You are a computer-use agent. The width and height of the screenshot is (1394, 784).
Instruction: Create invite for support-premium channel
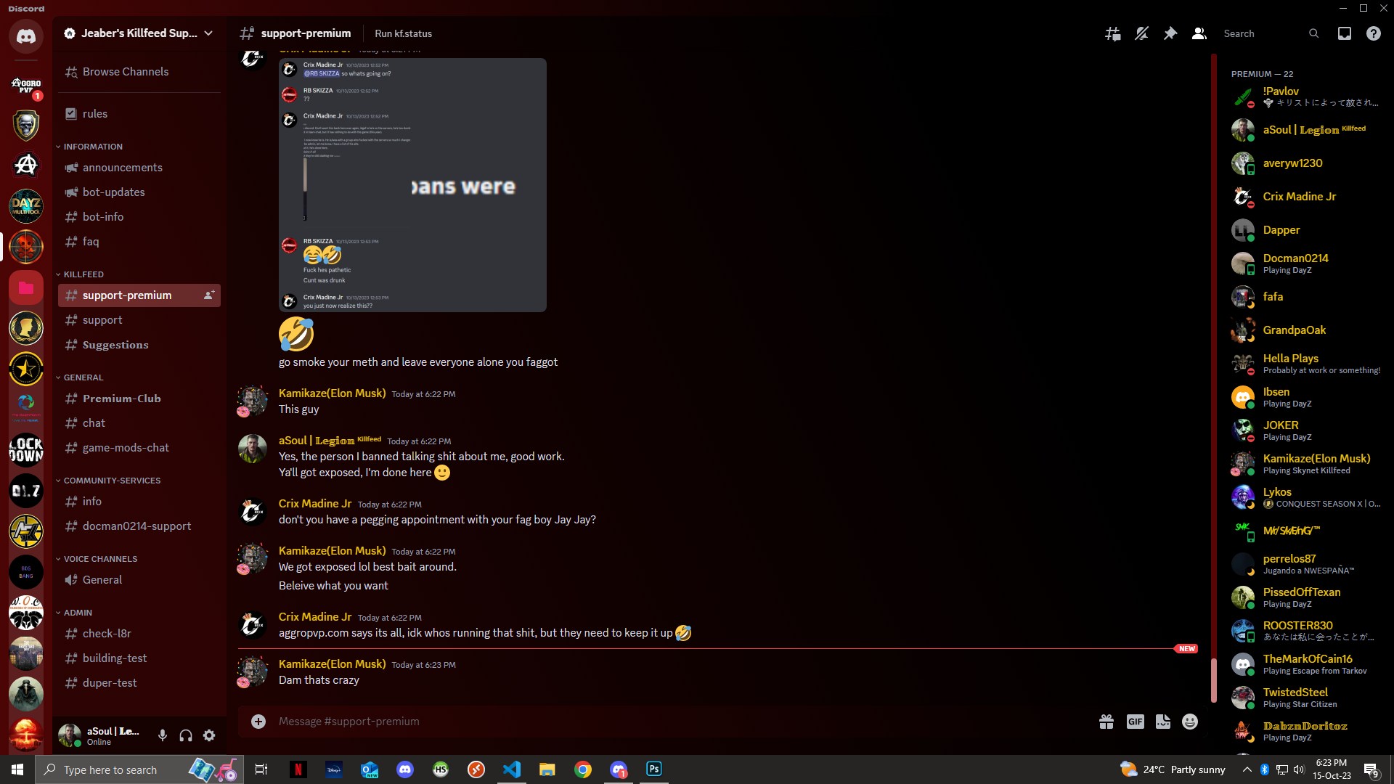coord(209,295)
